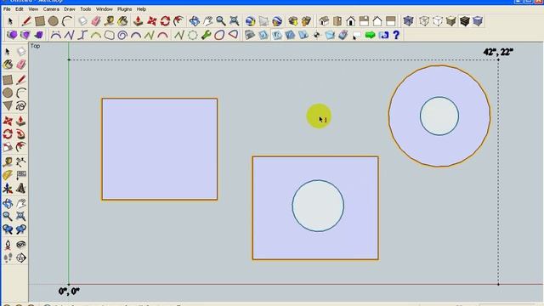Image resolution: width=544 pixels, height=306 pixels.
Task: Enable Shaded With Textures face style
Action: coord(465,21)
